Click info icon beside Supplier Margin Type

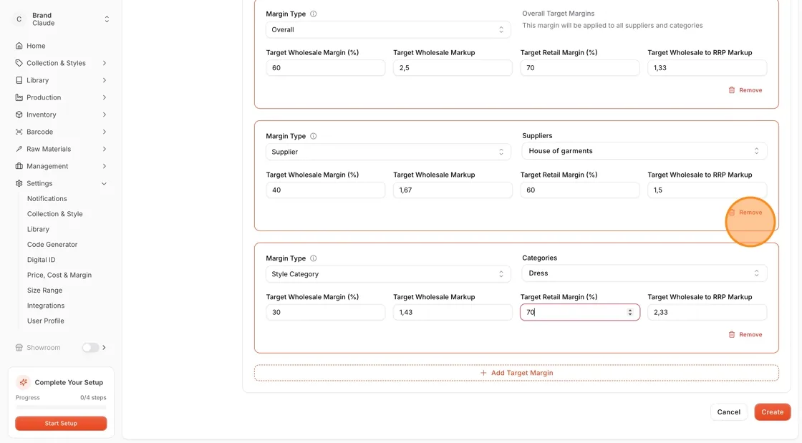tap(314, 137)
